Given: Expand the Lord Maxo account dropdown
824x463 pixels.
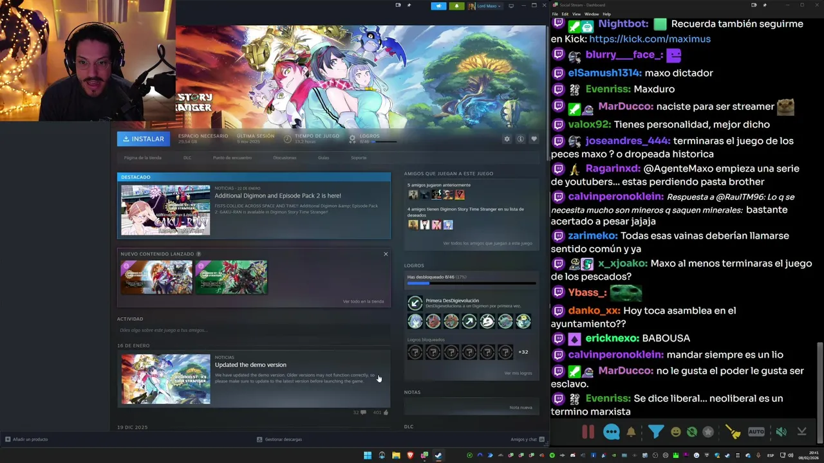Looking at the screenshot, I should 485,6.
